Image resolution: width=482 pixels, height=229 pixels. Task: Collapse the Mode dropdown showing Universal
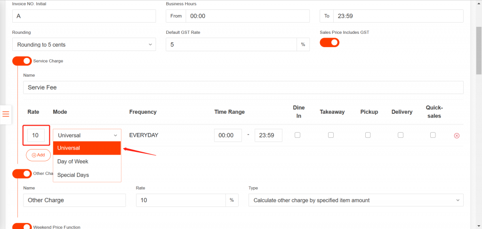tap(87, 135)
